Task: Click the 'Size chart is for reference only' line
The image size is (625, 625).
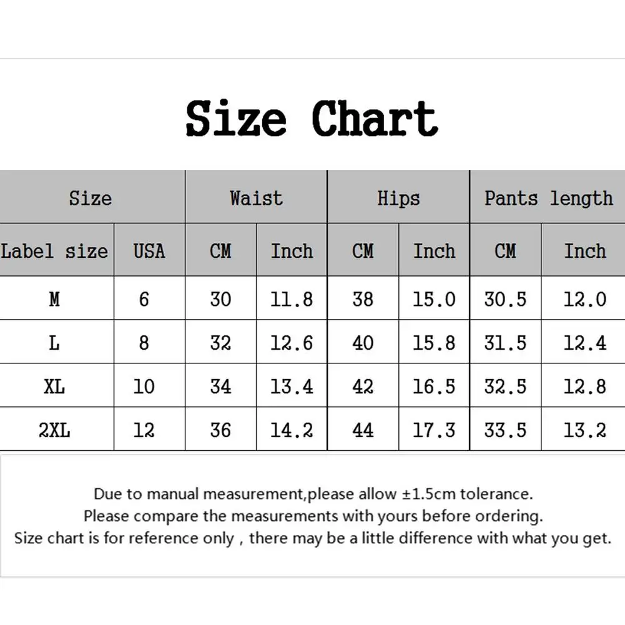Action: coord(313,538)
